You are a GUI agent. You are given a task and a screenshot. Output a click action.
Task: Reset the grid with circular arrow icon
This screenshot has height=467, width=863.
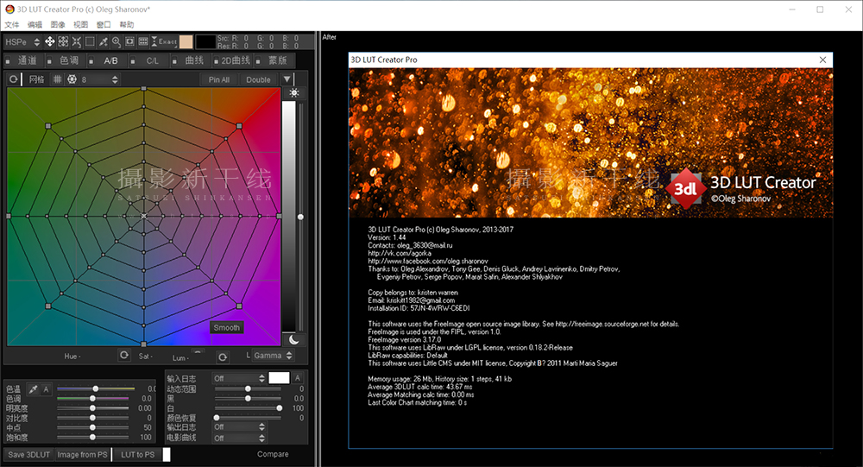coord(13,79)
